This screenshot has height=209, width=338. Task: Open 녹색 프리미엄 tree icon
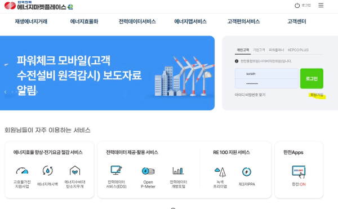220,172
